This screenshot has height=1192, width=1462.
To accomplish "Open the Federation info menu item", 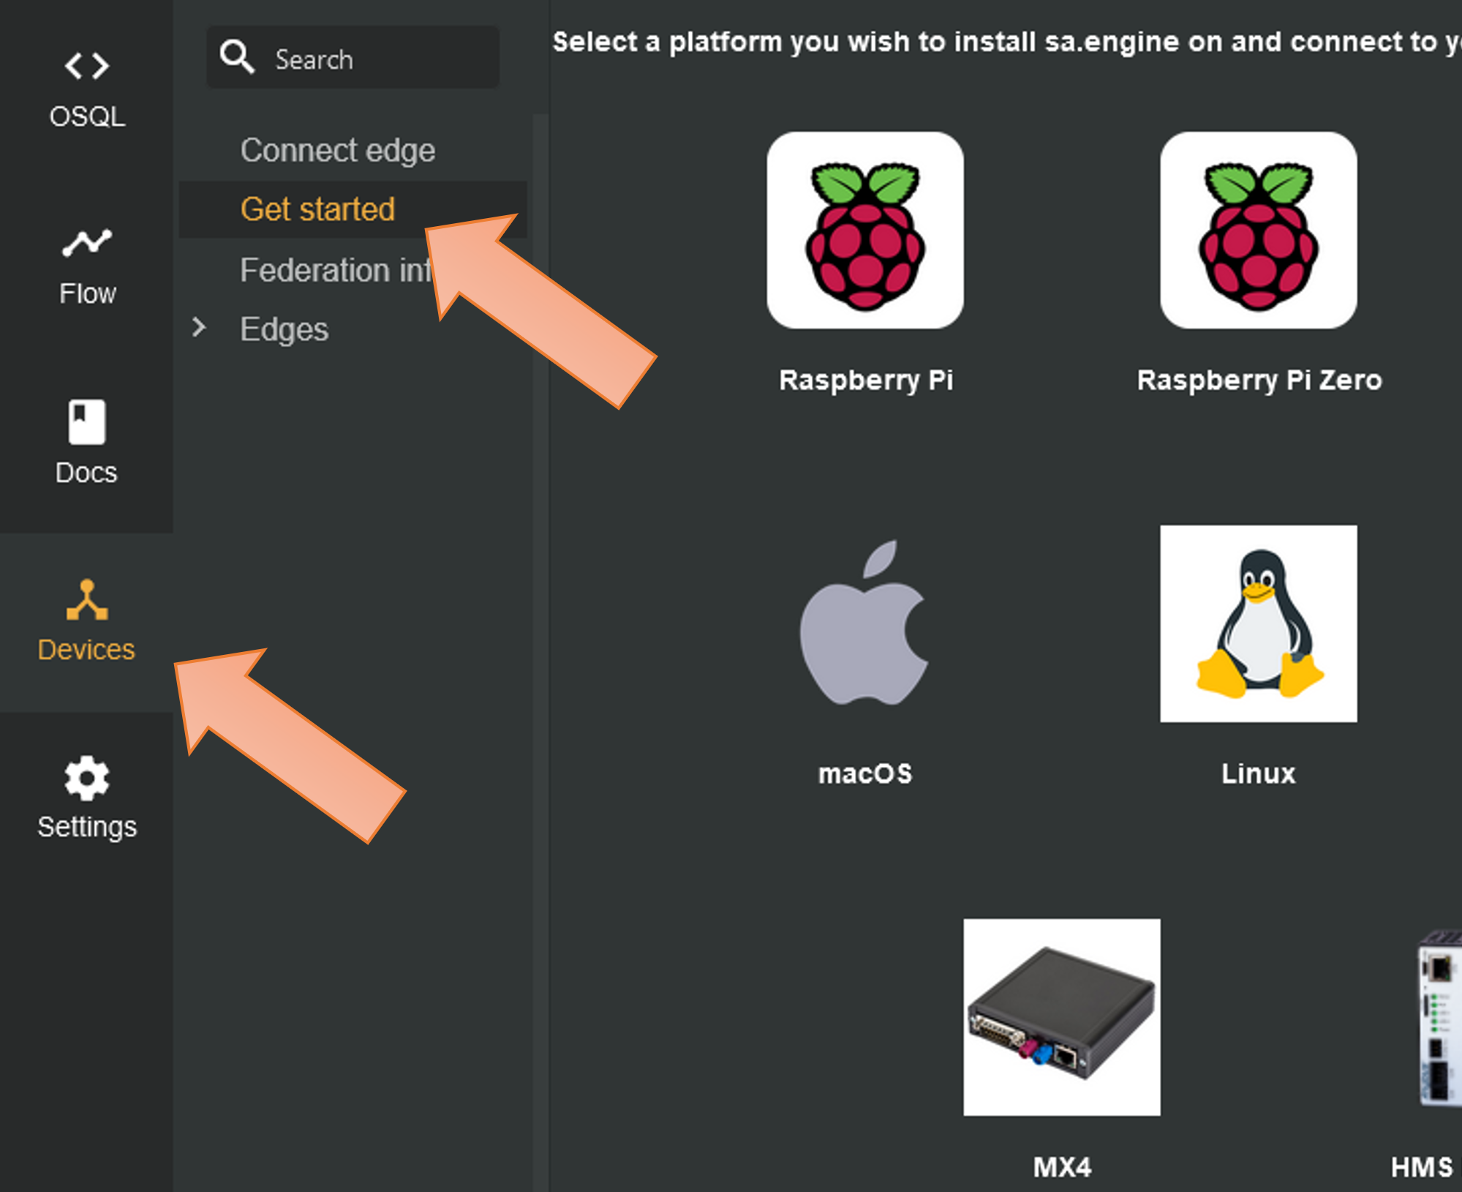I will [336, 270].
